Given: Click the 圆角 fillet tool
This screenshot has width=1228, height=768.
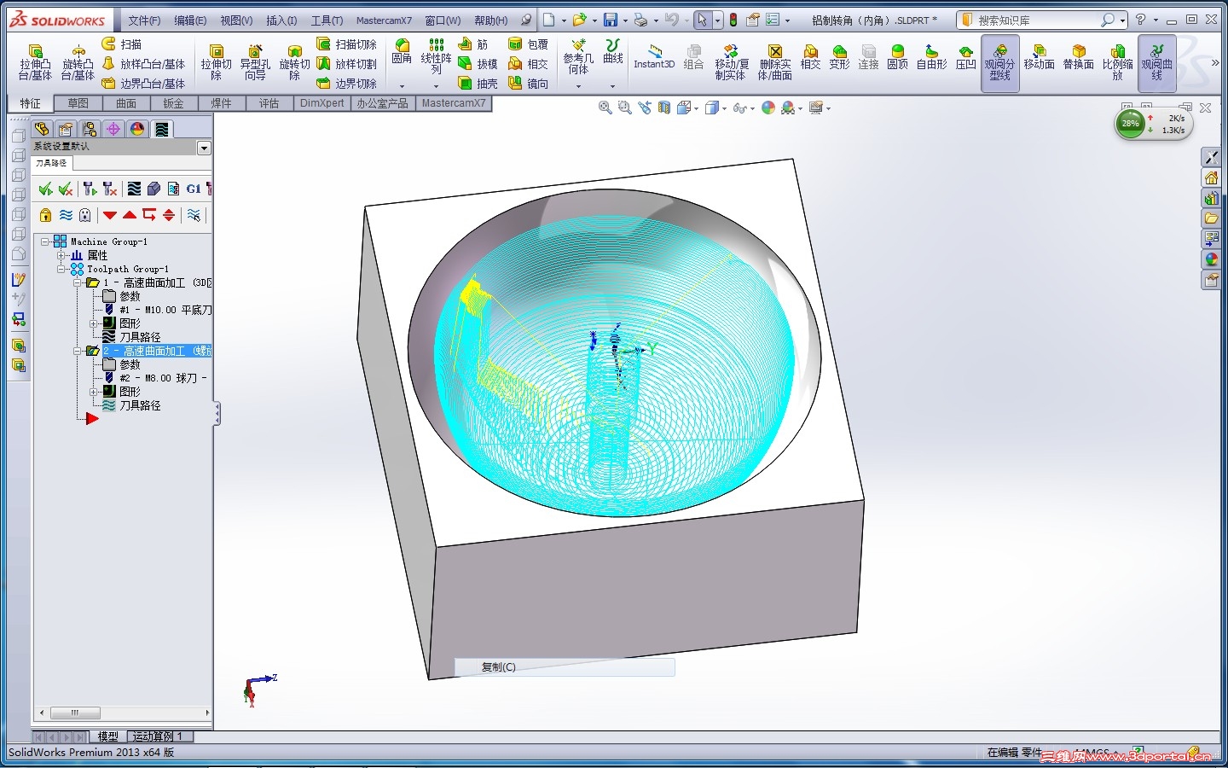Looking at the screenshot, I should pyautogui.click(x=402, y=52).
